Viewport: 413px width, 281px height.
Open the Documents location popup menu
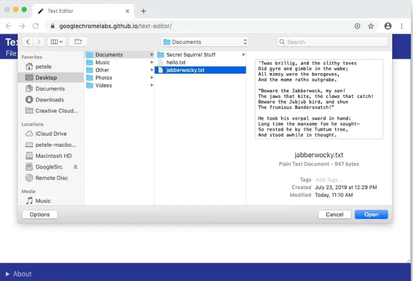click(204, 42)
